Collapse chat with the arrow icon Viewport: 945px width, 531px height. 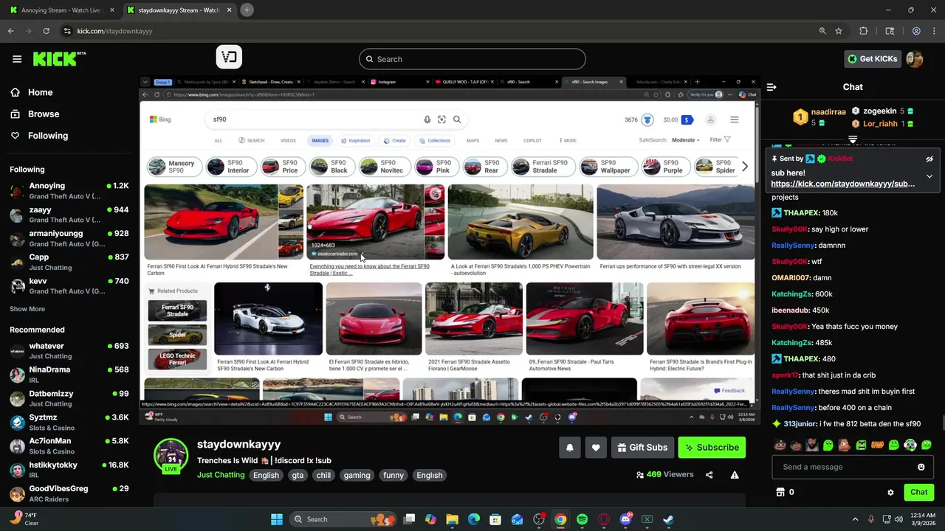pos(772,87)
